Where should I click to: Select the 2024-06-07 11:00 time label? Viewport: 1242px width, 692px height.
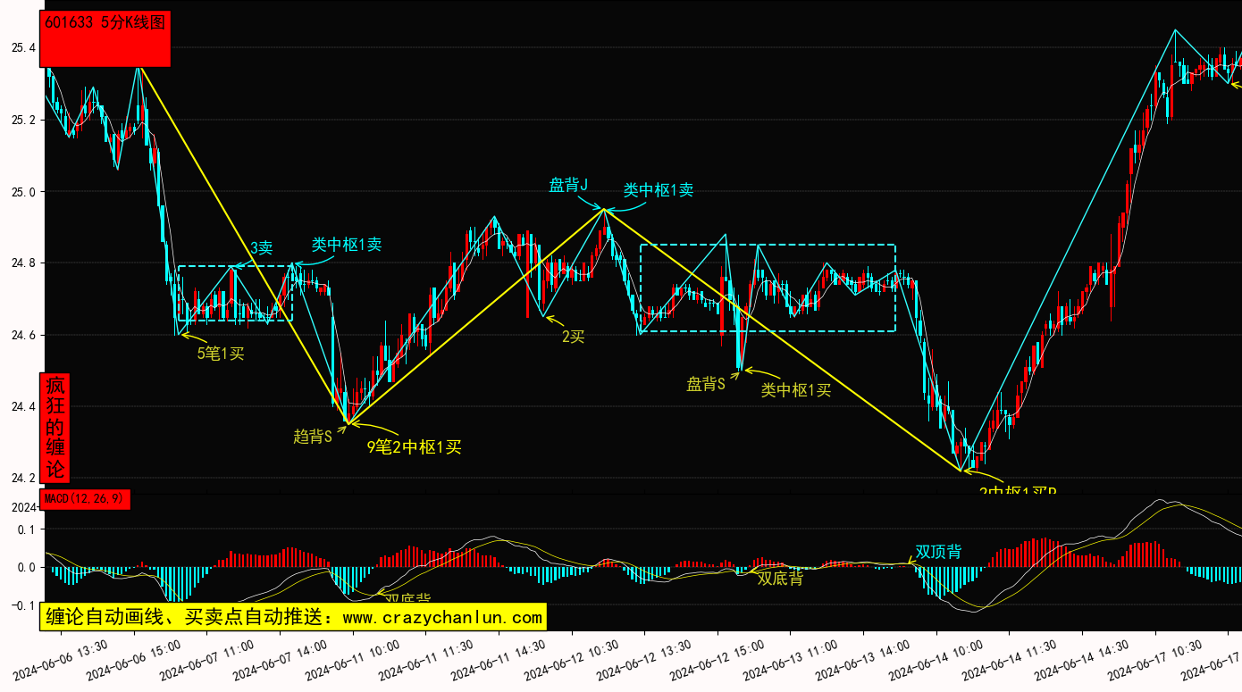point(206,660)
